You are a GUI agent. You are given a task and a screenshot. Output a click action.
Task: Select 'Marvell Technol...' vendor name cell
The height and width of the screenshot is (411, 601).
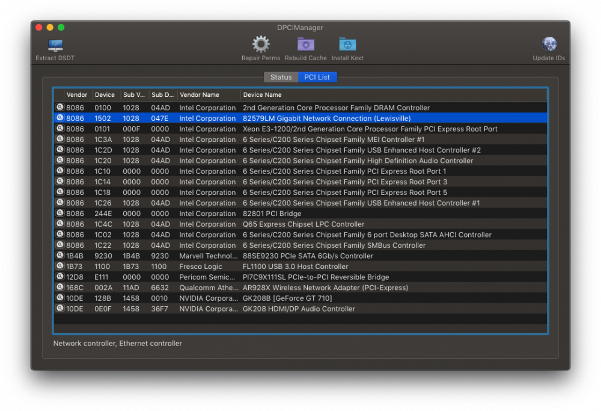(x=208, y=256)
